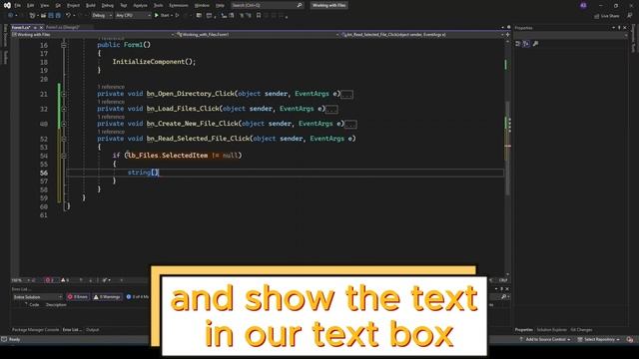The image size is (639, 359).
Task: Open the View menu
Action: click(44, 5)
